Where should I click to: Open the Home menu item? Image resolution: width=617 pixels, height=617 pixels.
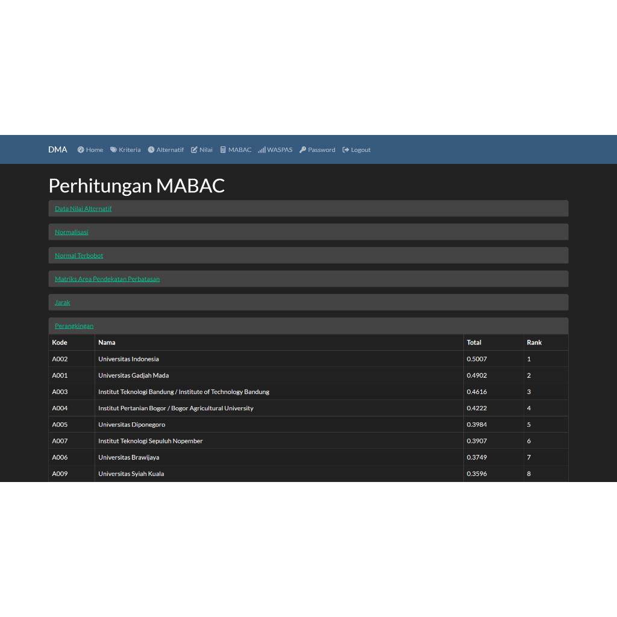(x=90, y=149)
